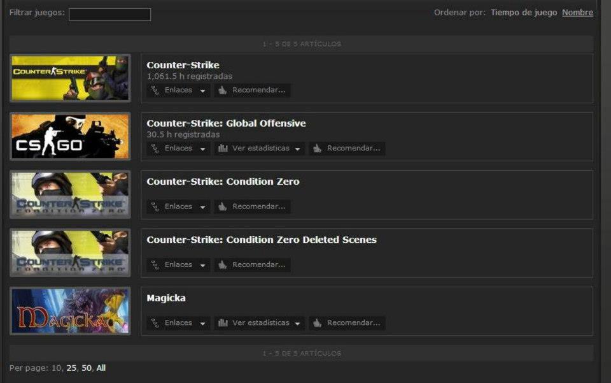The width and height of the screenshot is (611, 383).
Task: Expand Enlaces dropdown for Magicka
Action: (x=178, y=322)
